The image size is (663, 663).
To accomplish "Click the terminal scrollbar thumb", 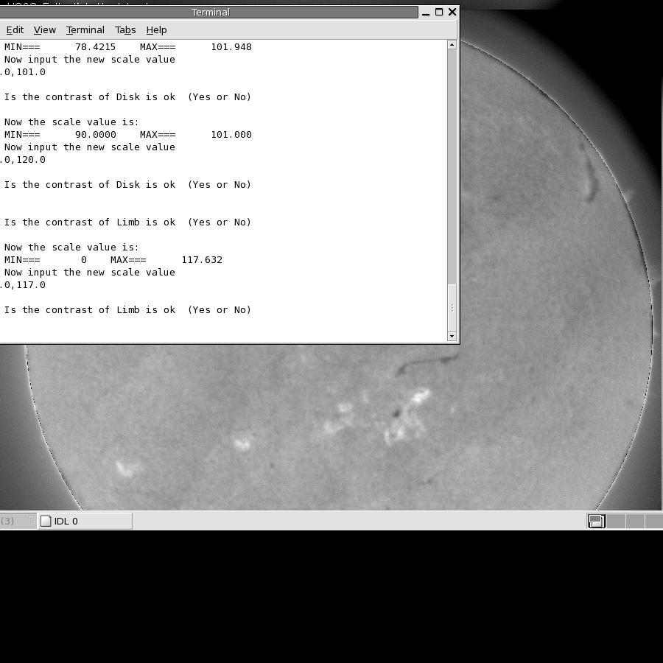I will [452, 306].
